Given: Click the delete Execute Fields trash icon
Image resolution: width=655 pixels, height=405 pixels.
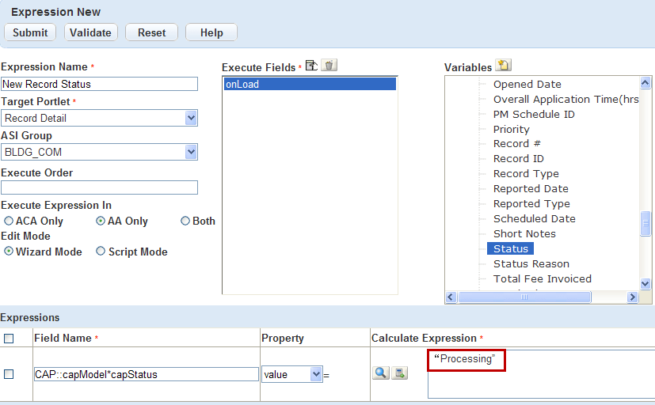Looking at the screenshot, I should (329, 66).
